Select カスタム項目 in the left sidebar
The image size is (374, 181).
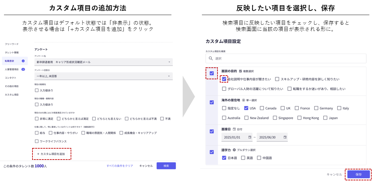click(12, 95)
